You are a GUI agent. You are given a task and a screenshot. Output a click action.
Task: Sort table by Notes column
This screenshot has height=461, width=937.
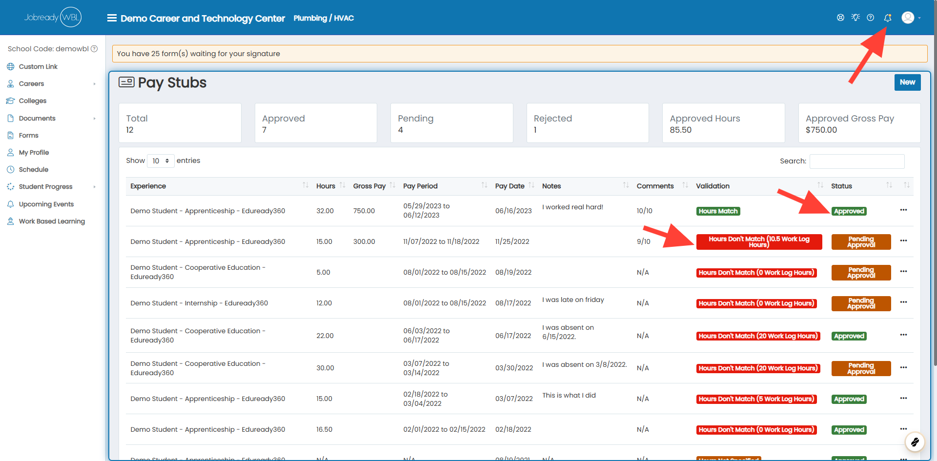point(585,186)
